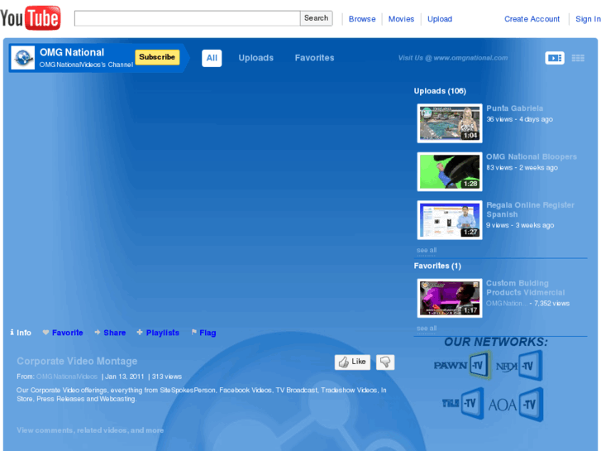Add video via Favorite link
Screen dimensions: 601x451
63,333
